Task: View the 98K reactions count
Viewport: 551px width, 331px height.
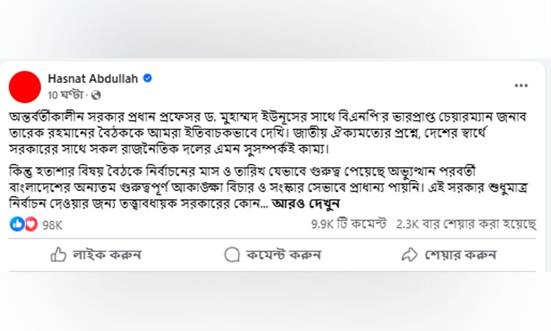Action: click(x=52, y=225)
